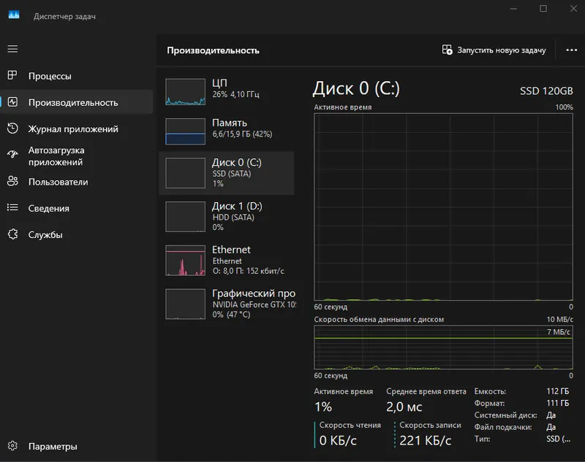Click the Тип SSD value
The image size is (585, 462).
coord(559,439)
